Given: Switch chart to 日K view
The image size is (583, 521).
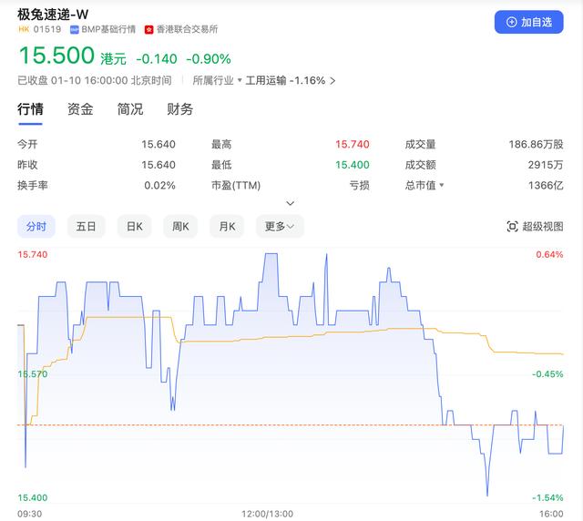Looking at the screenshot, I should (x=134, y=227).
